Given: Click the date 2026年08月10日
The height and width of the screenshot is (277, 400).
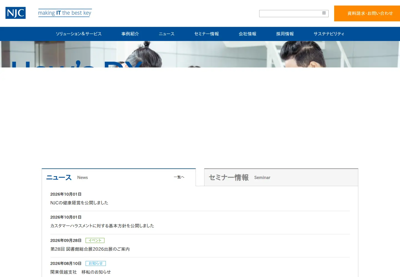Looking at the screenshot, I should tap(66, 263).
